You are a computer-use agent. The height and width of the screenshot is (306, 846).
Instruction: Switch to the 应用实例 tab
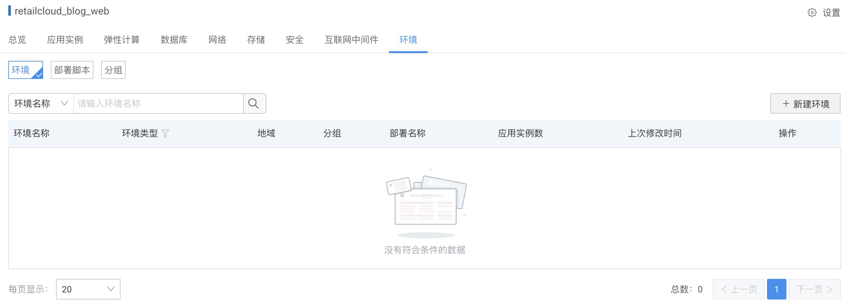click(65, 40)
